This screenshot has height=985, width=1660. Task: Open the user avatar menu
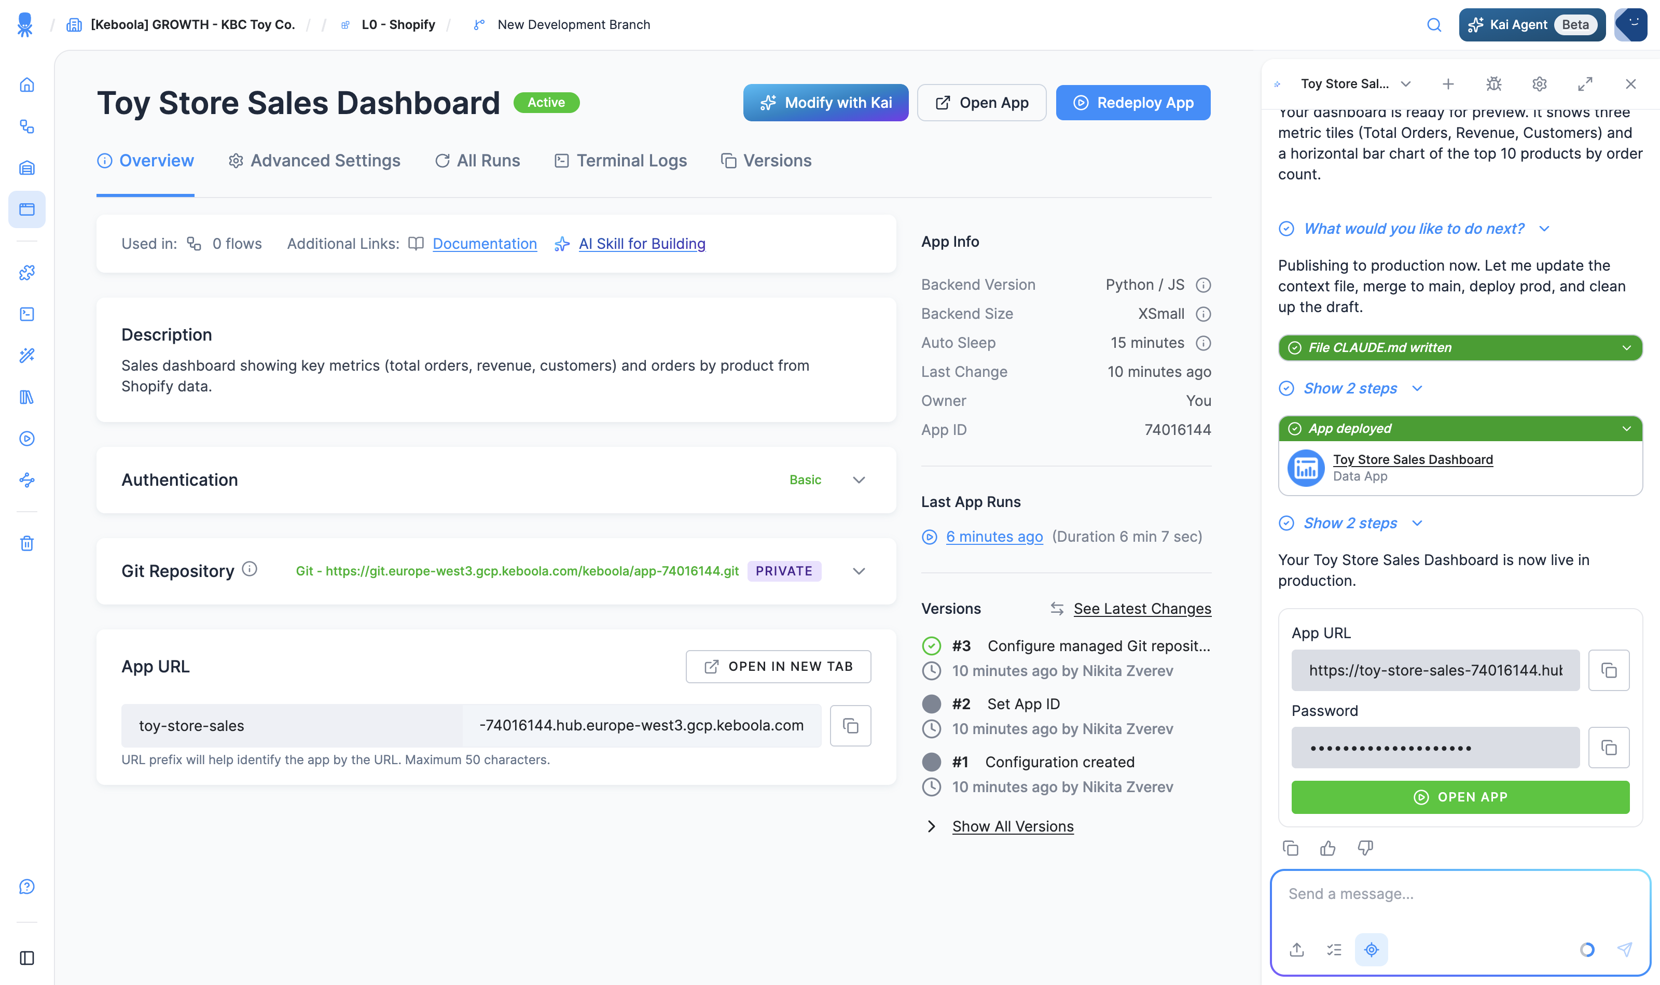tap(1631, 24)
